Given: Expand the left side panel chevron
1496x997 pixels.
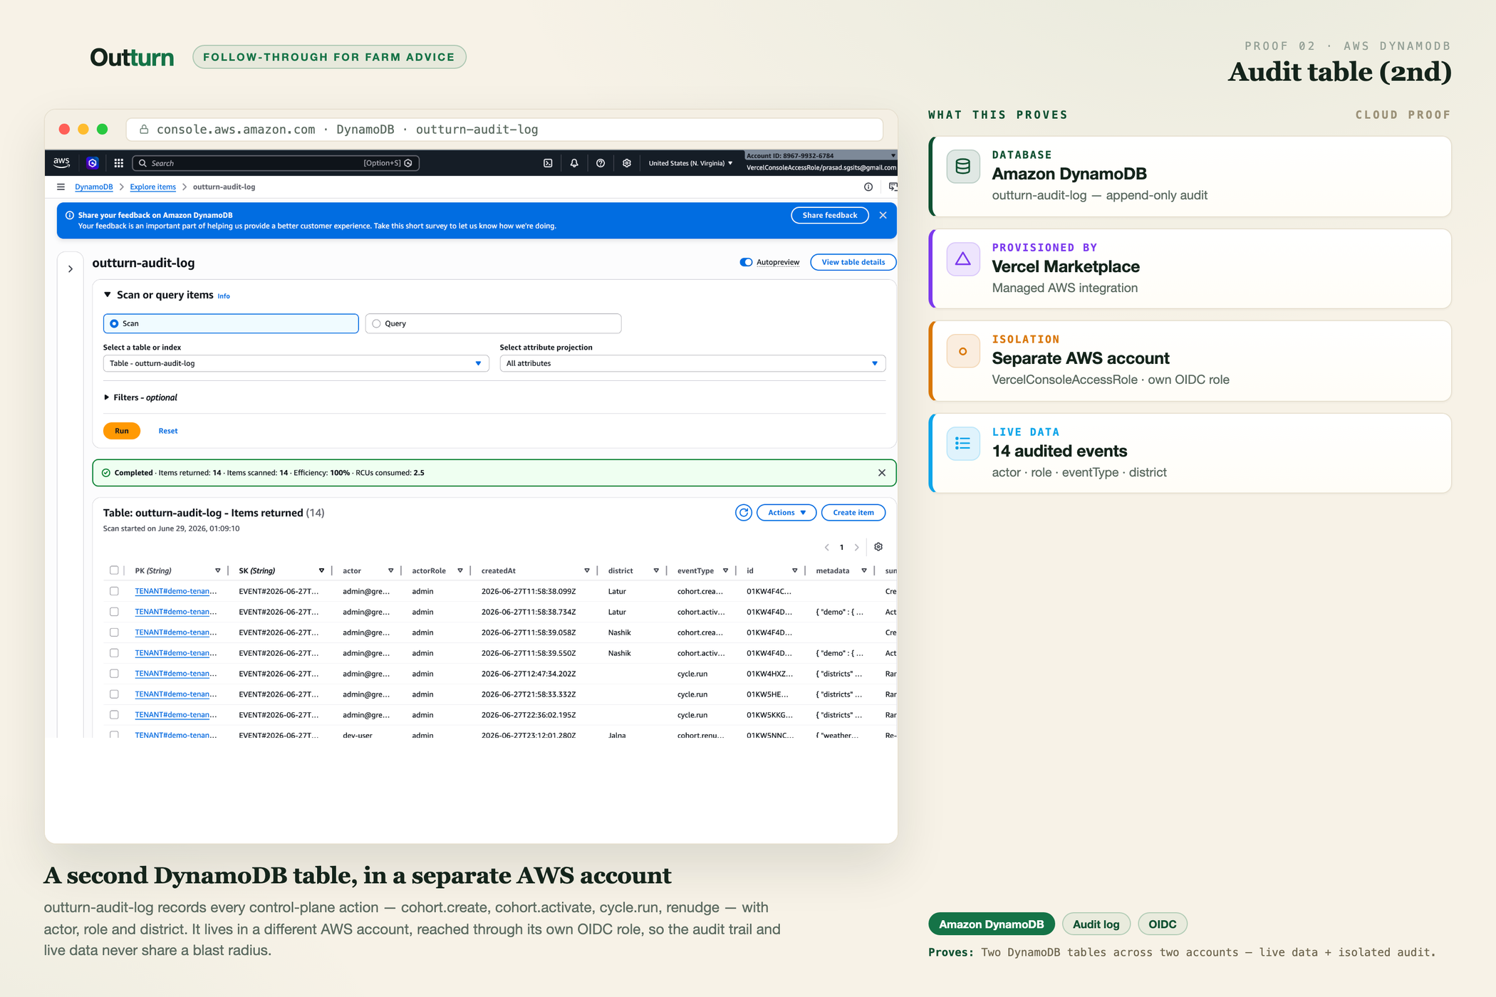Looking at the screenshot, I should pos(71,269).
